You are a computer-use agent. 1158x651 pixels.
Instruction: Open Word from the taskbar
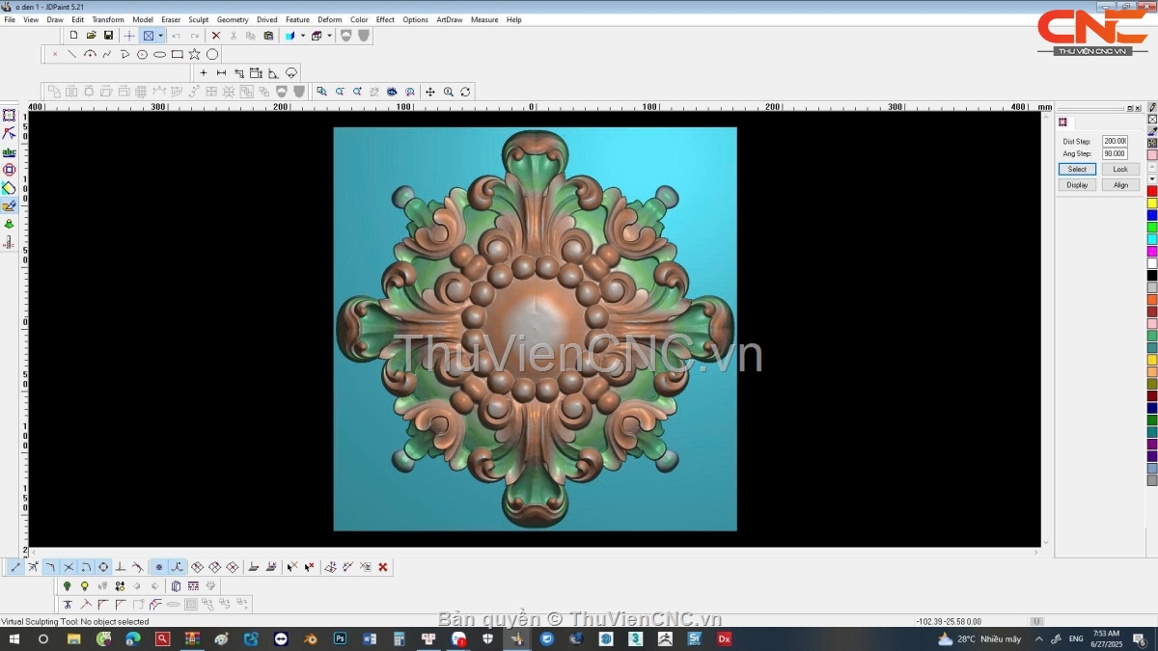[x=370, y=638]
